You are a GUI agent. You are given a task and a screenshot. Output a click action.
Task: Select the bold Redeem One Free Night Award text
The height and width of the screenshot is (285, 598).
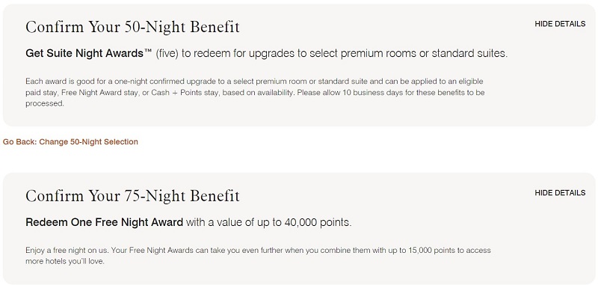tap(104, 222)
